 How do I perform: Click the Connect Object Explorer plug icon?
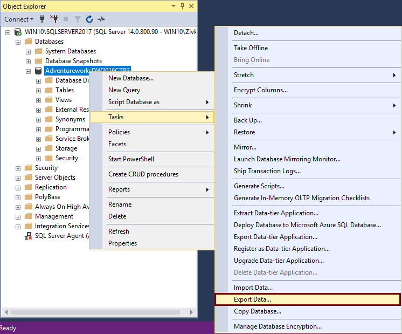tap(42, 19)
